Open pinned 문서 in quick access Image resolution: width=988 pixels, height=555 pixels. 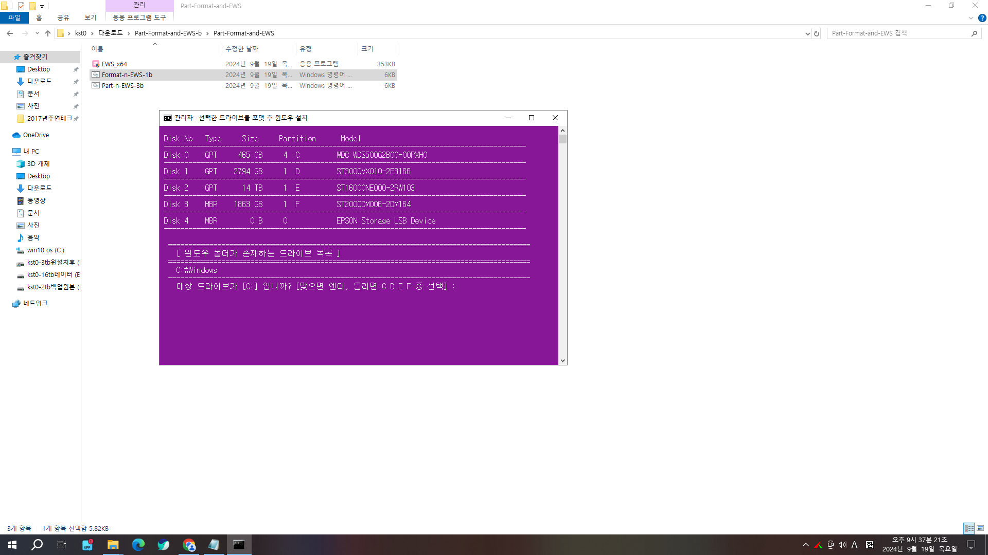click(x=33, y=94)
